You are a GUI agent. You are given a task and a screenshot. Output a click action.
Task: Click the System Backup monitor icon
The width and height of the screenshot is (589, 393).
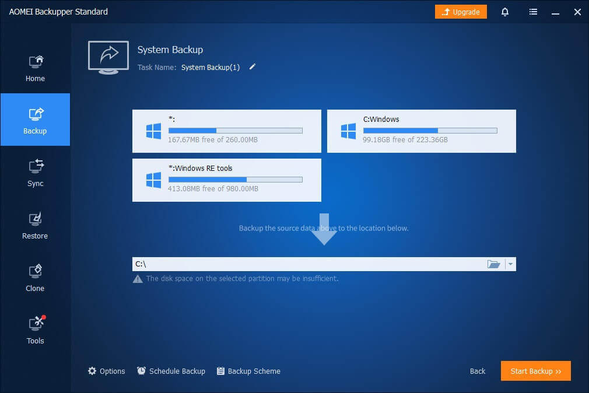[x=108, y=57]
